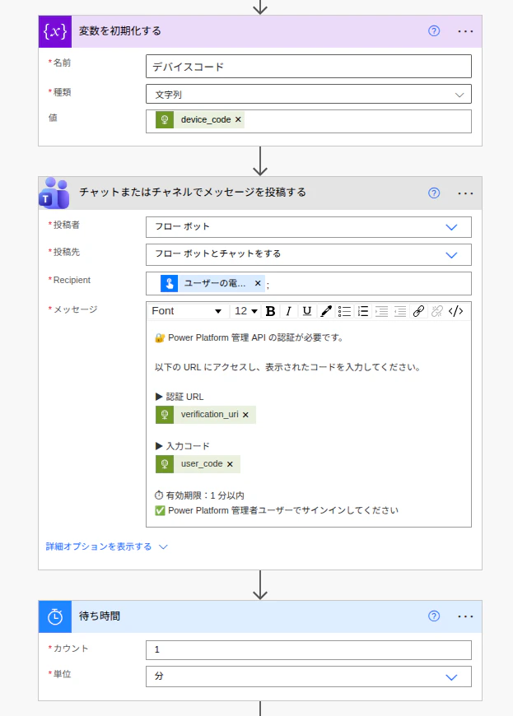Select the verification_uri token
Screen dimensions: 513x716
[206, 415]
